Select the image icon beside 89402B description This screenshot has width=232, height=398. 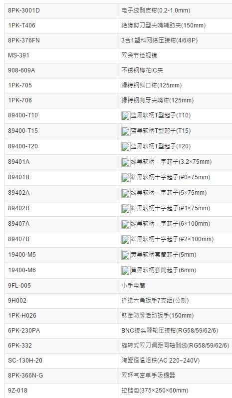click(x=126, y=209)
